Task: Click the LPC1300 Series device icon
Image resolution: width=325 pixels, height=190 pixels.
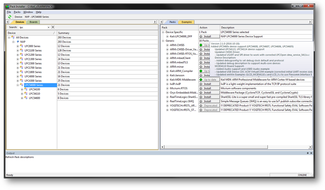Action: (x=22, y=59)
